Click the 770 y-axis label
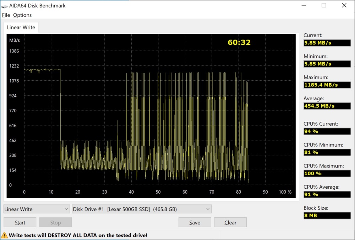The width and height of the screenshot is (355, 240). coord(13,111)
